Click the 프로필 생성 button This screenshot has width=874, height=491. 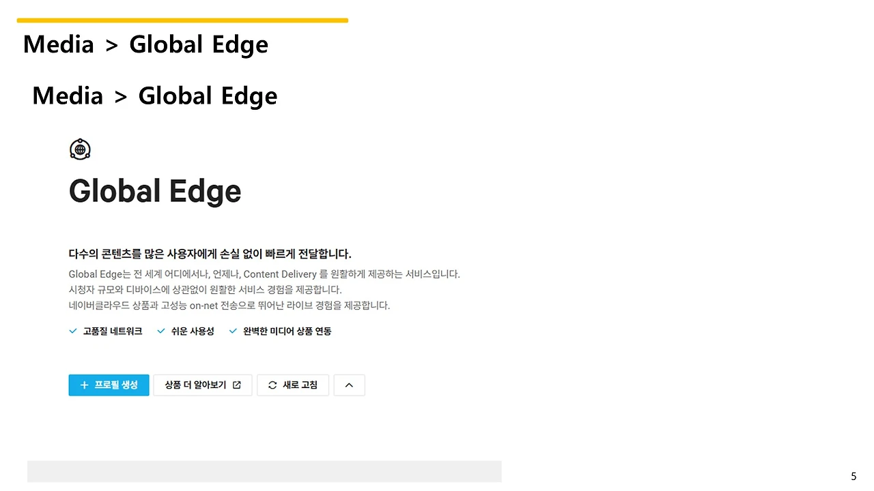(x=109, y=385)
